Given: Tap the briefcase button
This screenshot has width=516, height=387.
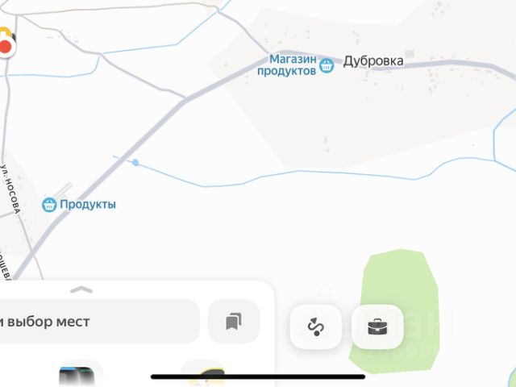Looking at the screenshot, I should 377,327.
